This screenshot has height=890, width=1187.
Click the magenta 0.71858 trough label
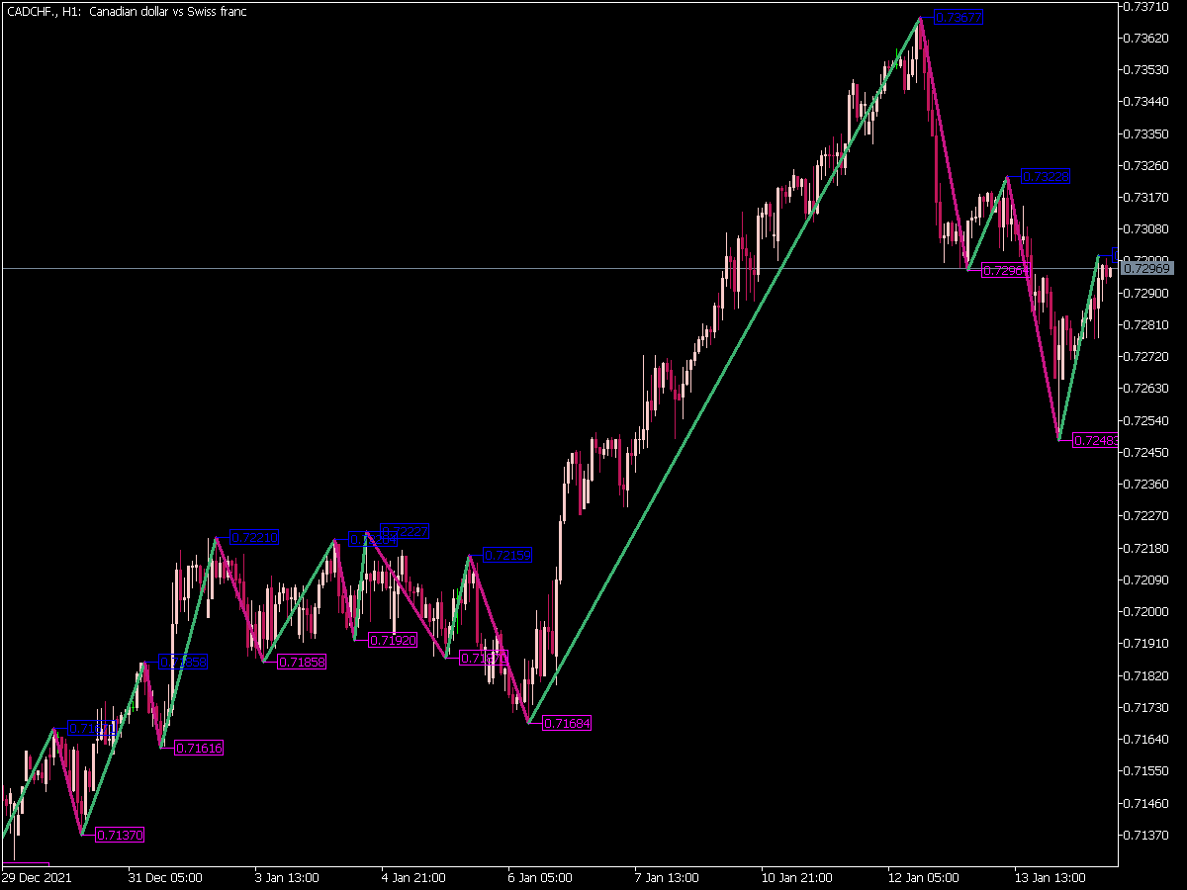click(x=301, y=662)
